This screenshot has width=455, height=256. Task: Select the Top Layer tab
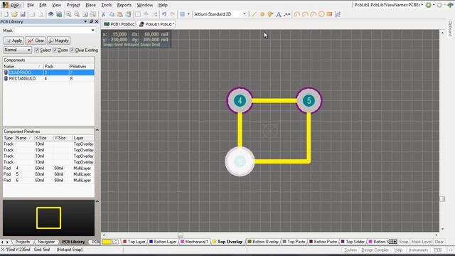click(x=134, y=242)
